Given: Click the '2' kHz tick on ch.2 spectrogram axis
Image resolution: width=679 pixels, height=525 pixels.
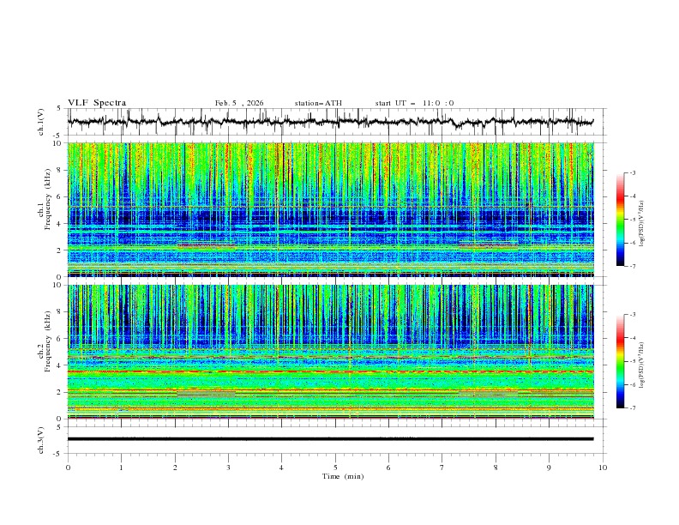Looking at the screenshot, I should point(59,392).
